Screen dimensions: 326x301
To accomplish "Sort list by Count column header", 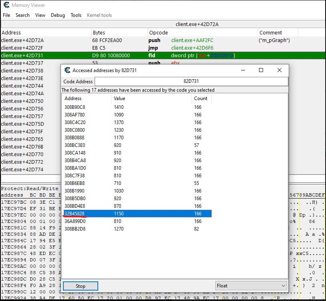I will tap(200, 98).
